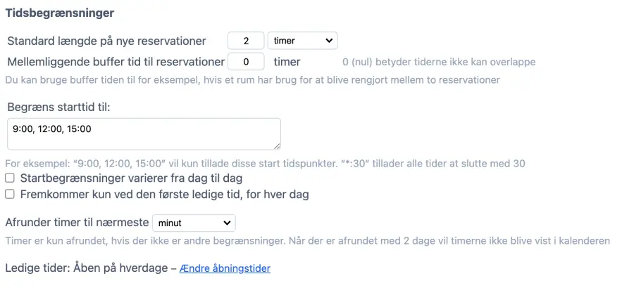The image size is (634, 288).
Task: Open the "timer" unit dropdown for standard length
Action: pos(303,41)
